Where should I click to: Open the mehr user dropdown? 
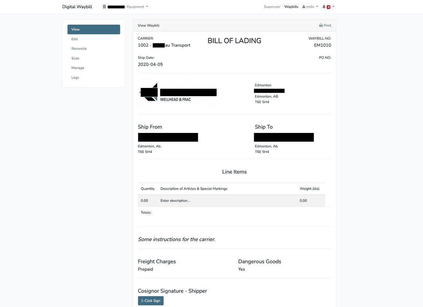(x=310, y=7)
